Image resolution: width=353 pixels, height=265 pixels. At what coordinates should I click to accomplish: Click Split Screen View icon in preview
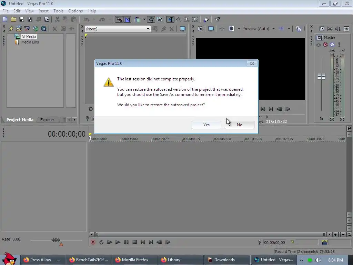[x=231, y=29]
